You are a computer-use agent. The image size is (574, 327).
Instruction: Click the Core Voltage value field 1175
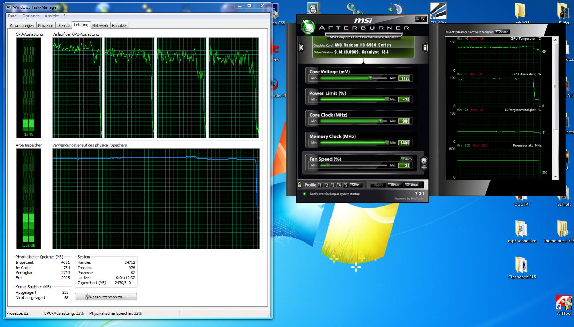(405, 78)
